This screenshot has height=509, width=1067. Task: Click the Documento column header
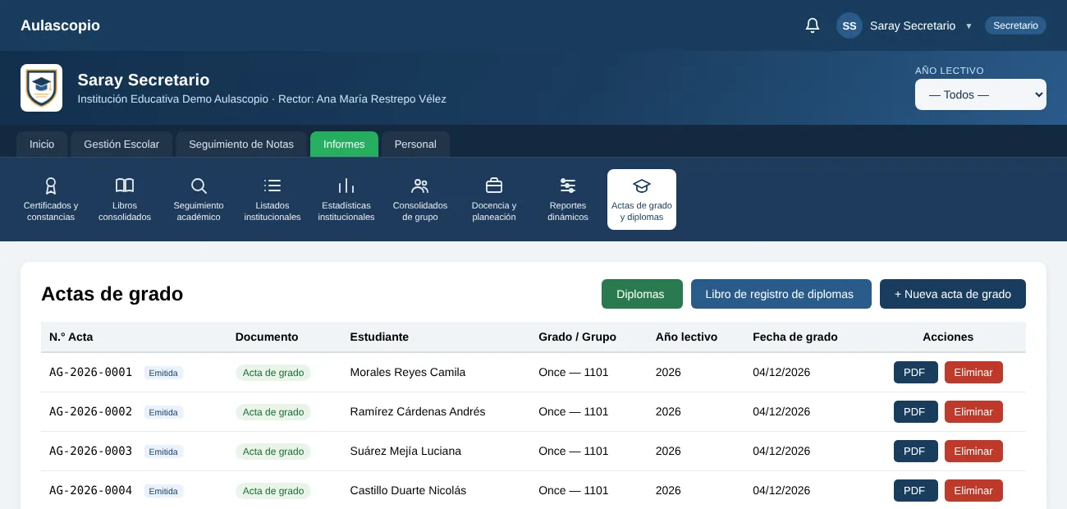coord(267,337)
